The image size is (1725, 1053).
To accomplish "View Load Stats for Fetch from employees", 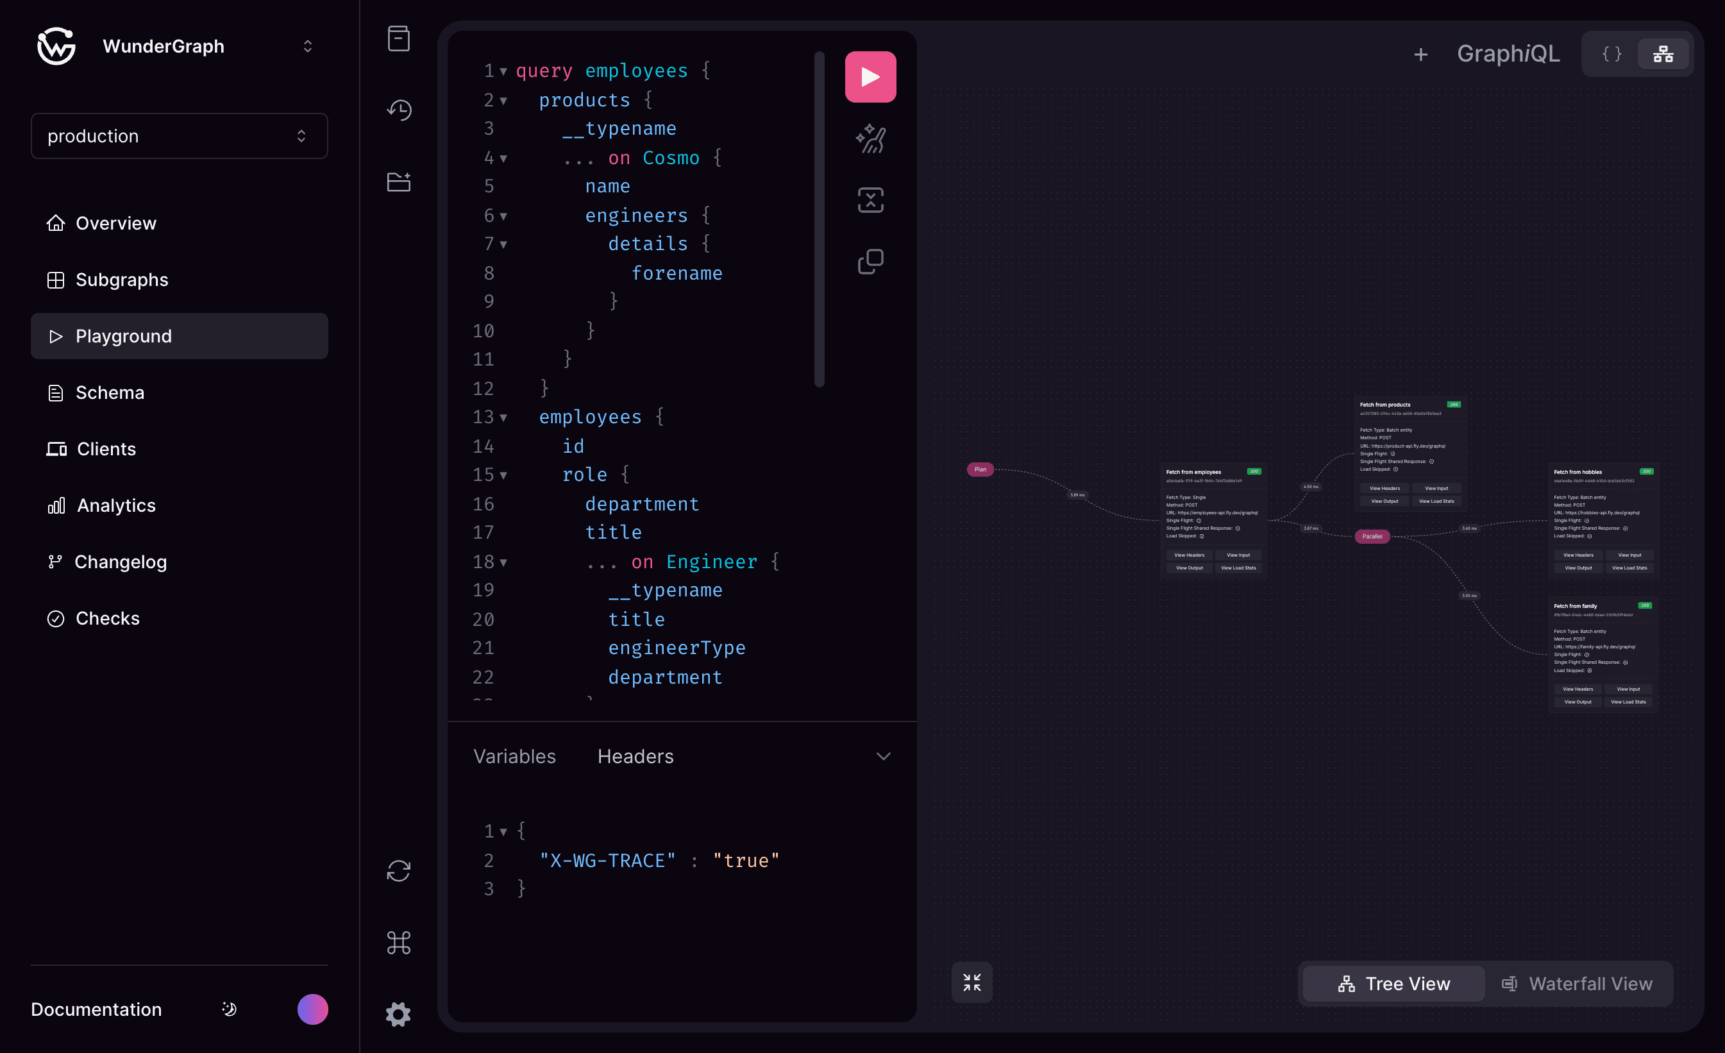I will click(1238, 568).
